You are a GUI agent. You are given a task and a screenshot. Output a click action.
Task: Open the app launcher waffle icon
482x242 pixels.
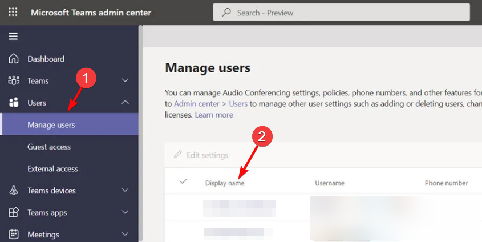tap(13, 13)
